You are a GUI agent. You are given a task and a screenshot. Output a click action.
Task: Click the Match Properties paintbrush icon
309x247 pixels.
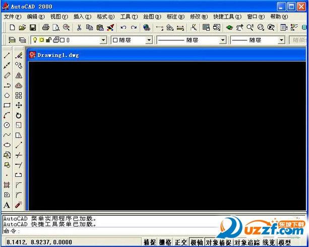[110, 27]
